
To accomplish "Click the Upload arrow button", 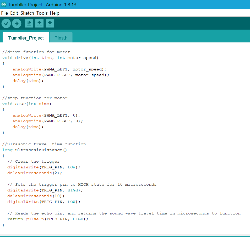I will point(17,23).
